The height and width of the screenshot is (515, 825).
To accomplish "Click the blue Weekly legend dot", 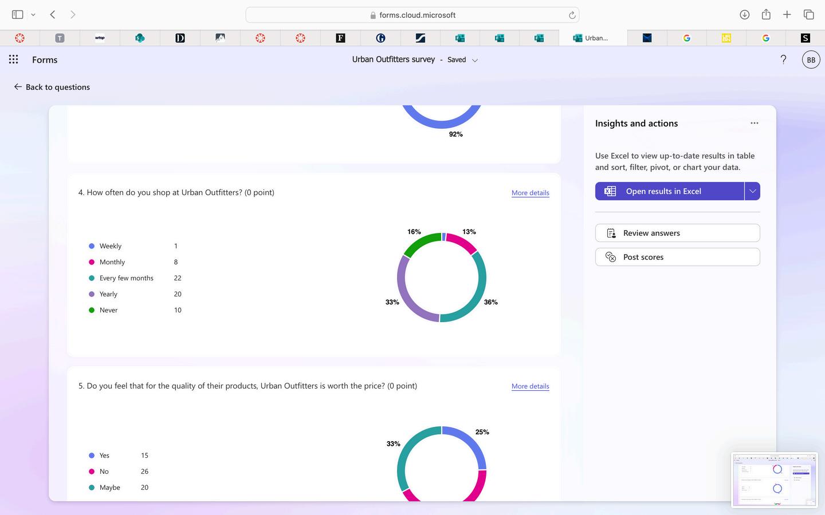I will tap(92, 246).
